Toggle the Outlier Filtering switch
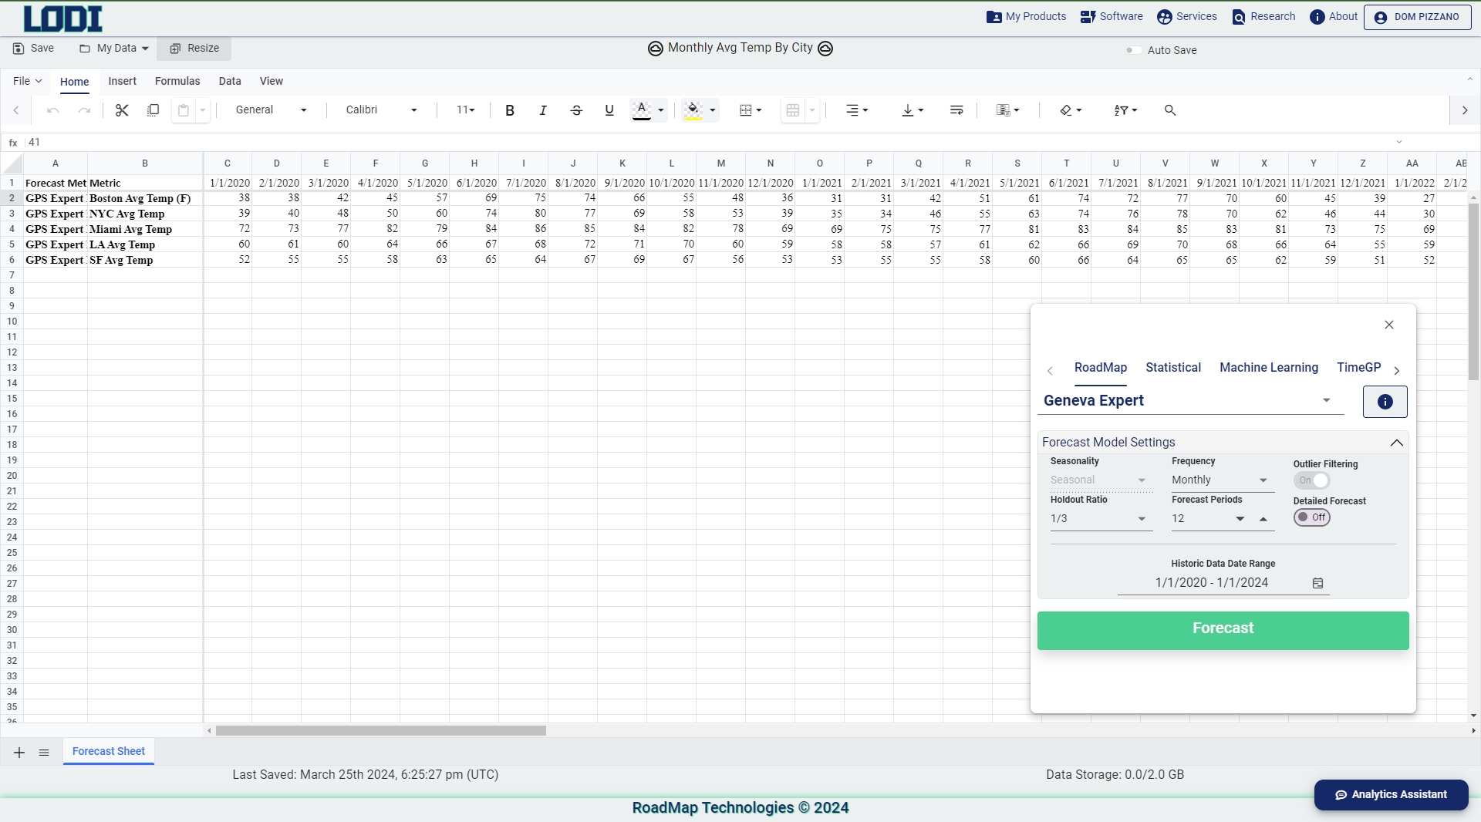 [1312, 480]
